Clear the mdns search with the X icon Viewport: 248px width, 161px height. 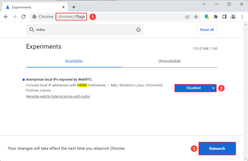pyautogui.click(x=138, y=30)
